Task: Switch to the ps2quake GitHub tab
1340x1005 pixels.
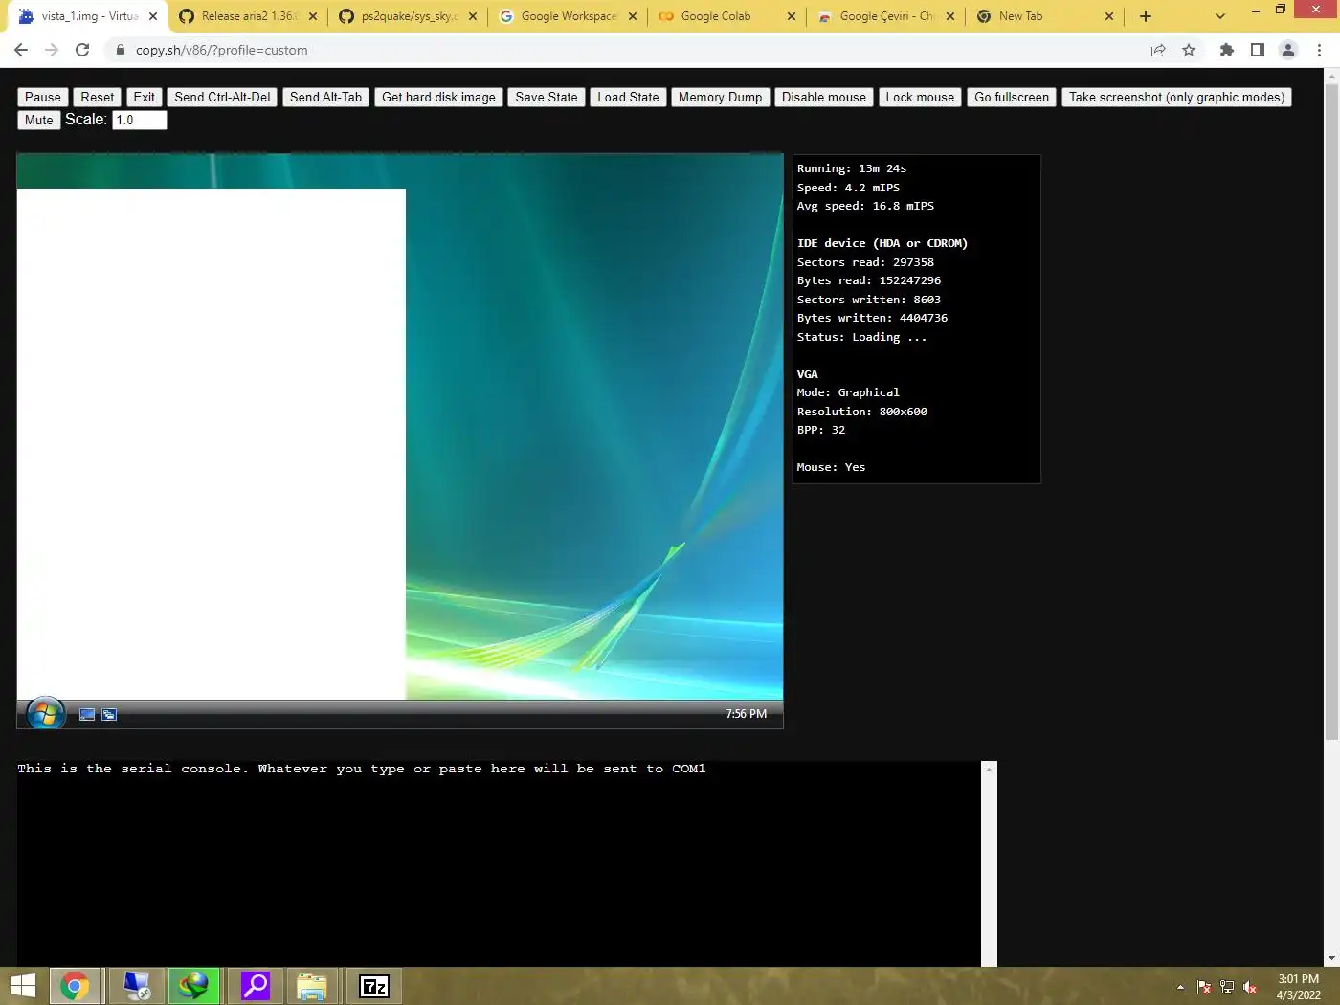Action: click(409, 16)
